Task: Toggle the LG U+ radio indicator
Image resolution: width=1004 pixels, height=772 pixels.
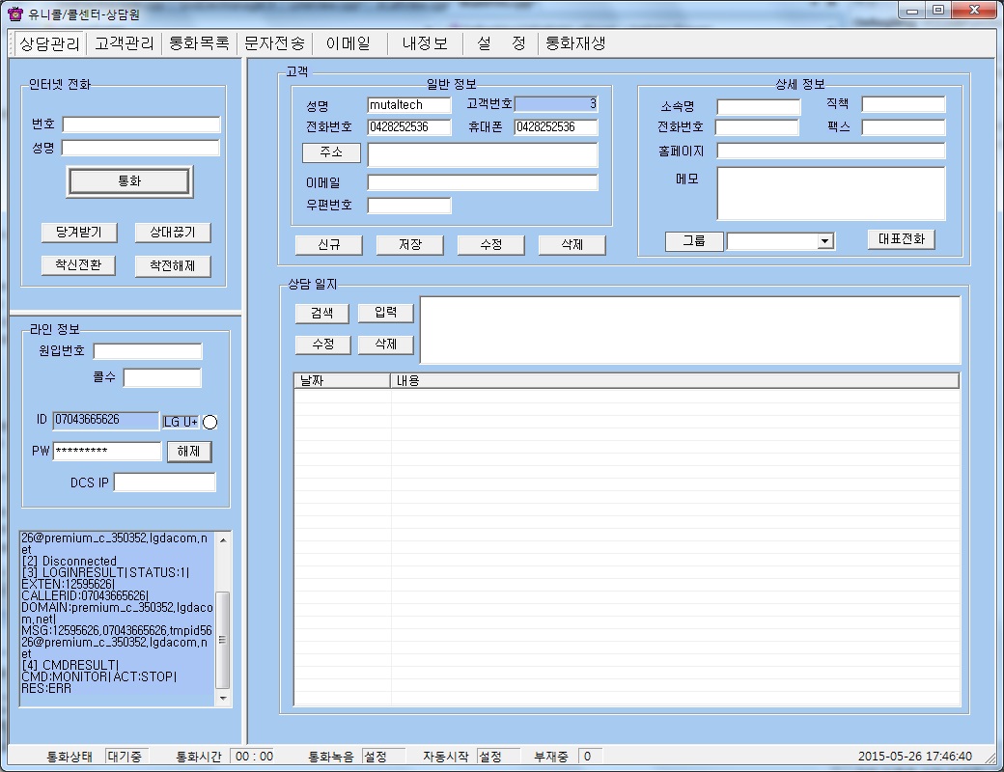Action: (210, 422)
